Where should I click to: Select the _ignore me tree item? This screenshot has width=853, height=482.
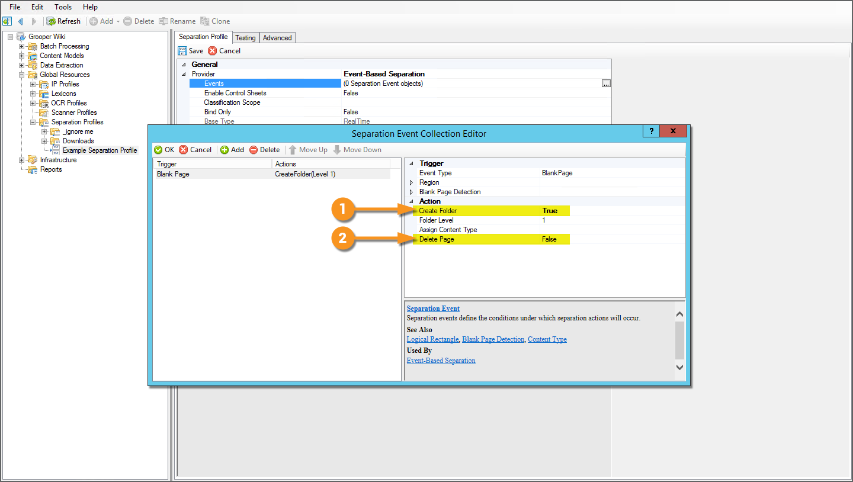[78, 131]
